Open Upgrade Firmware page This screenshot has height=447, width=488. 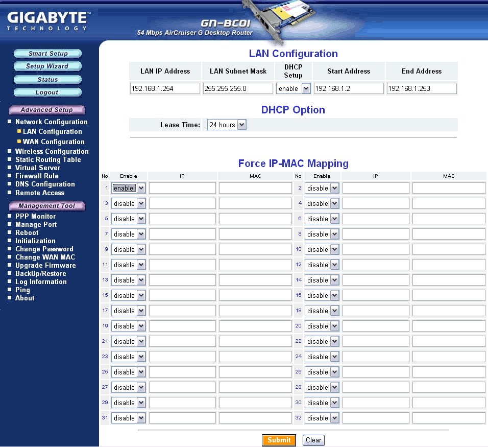(45, 266)
